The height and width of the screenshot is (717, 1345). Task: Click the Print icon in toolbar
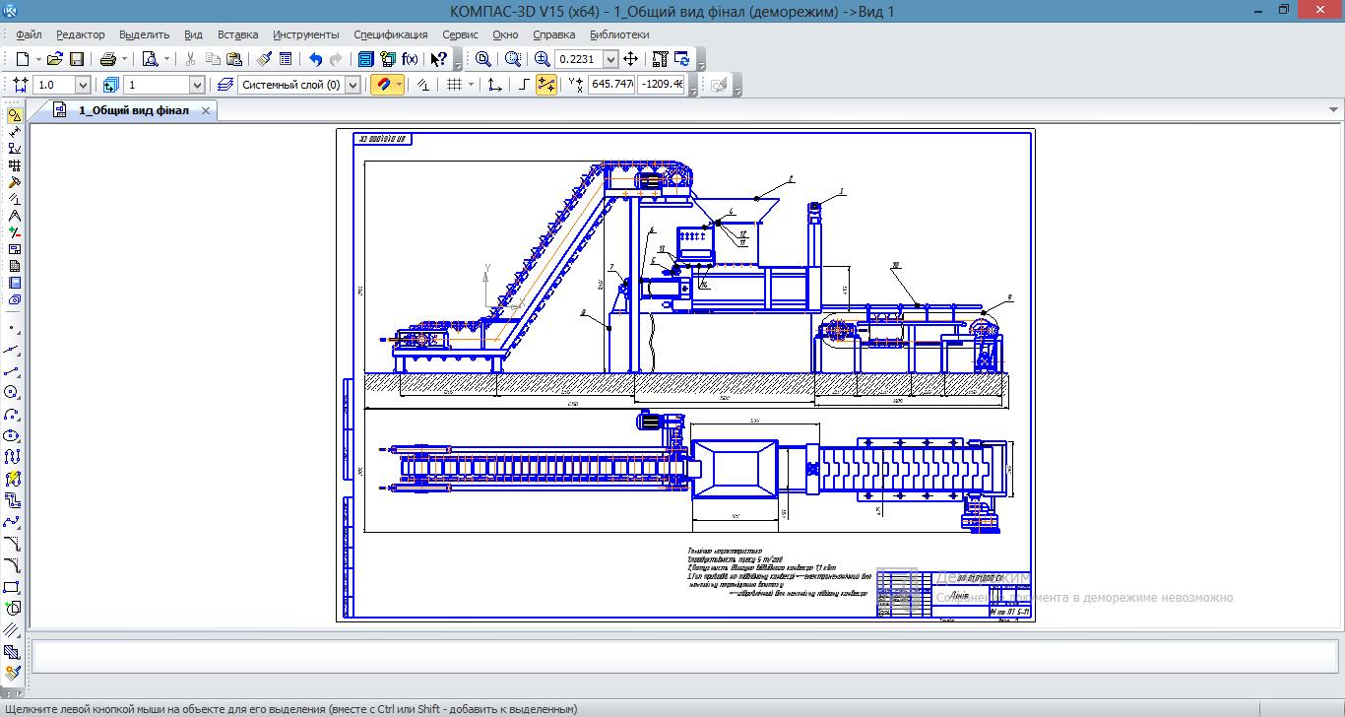[108, 59]
